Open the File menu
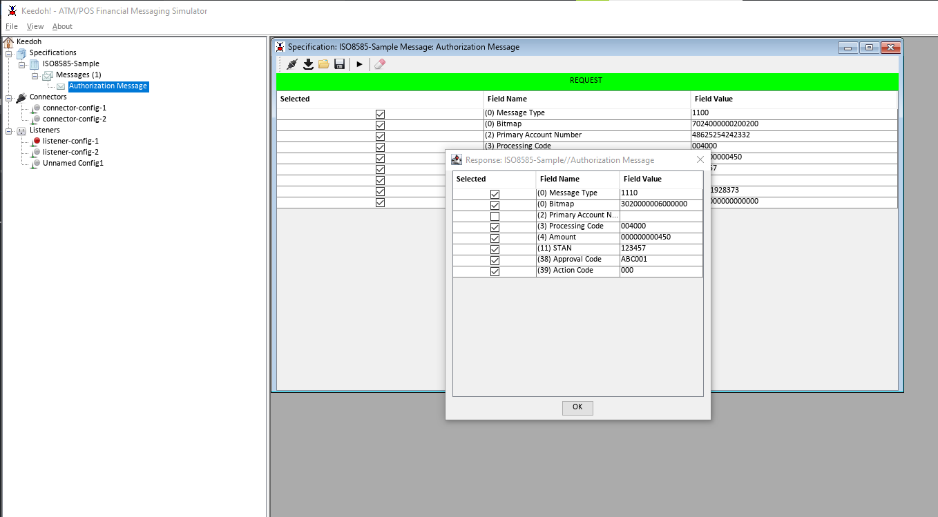The width and height of the screenshot is (938, 517). pos(12,26)
